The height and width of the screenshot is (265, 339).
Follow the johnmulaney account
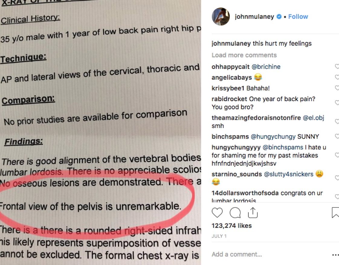[298, 17]
